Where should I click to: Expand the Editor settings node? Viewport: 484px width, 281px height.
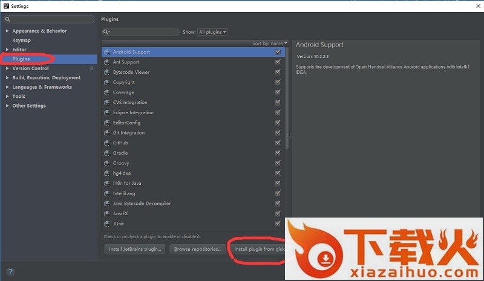7,50
